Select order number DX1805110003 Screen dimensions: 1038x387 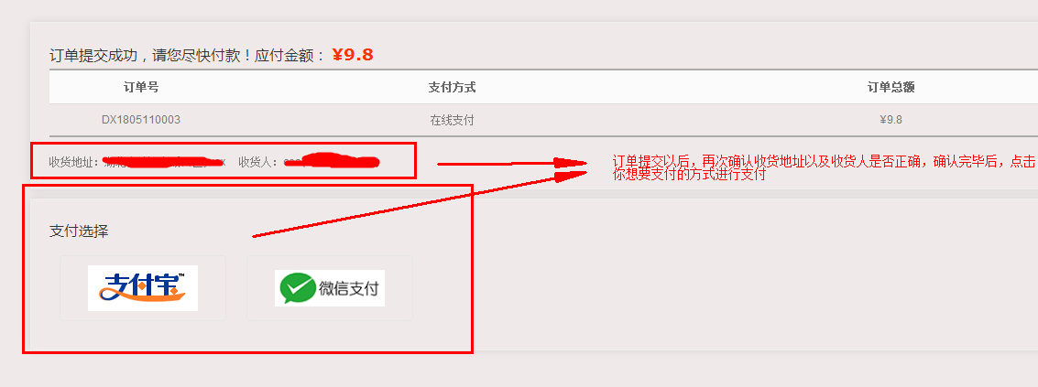pos(141,120)
